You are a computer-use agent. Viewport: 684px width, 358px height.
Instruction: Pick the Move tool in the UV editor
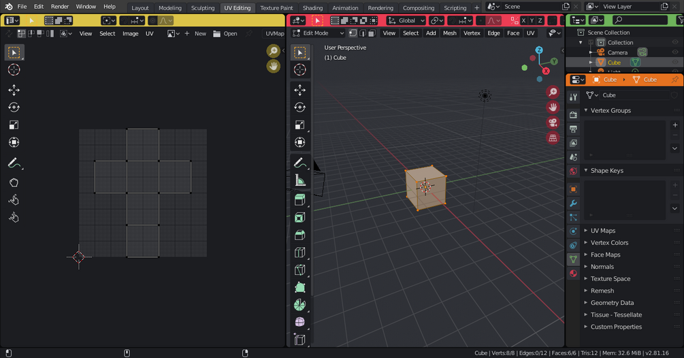tap(14, 90)
